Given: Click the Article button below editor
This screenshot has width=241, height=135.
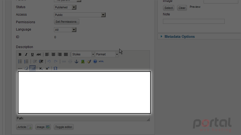Looking at the screenshot, I should pos(24,127).
